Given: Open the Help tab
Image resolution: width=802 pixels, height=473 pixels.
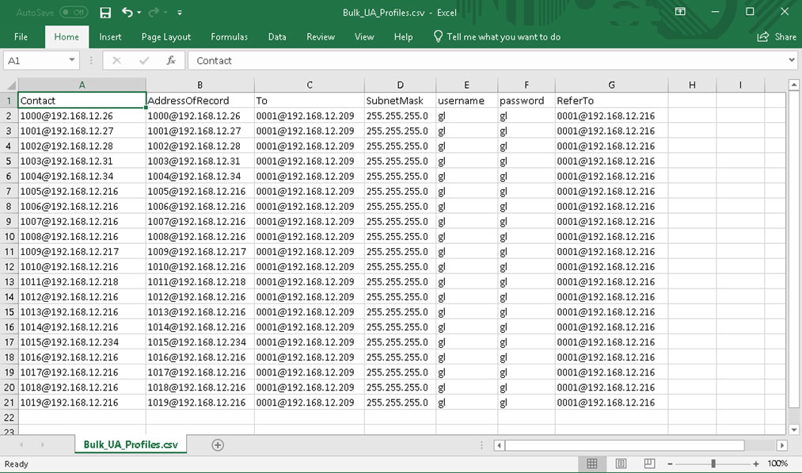Looking at the screenshot, I should coord(403,37).
